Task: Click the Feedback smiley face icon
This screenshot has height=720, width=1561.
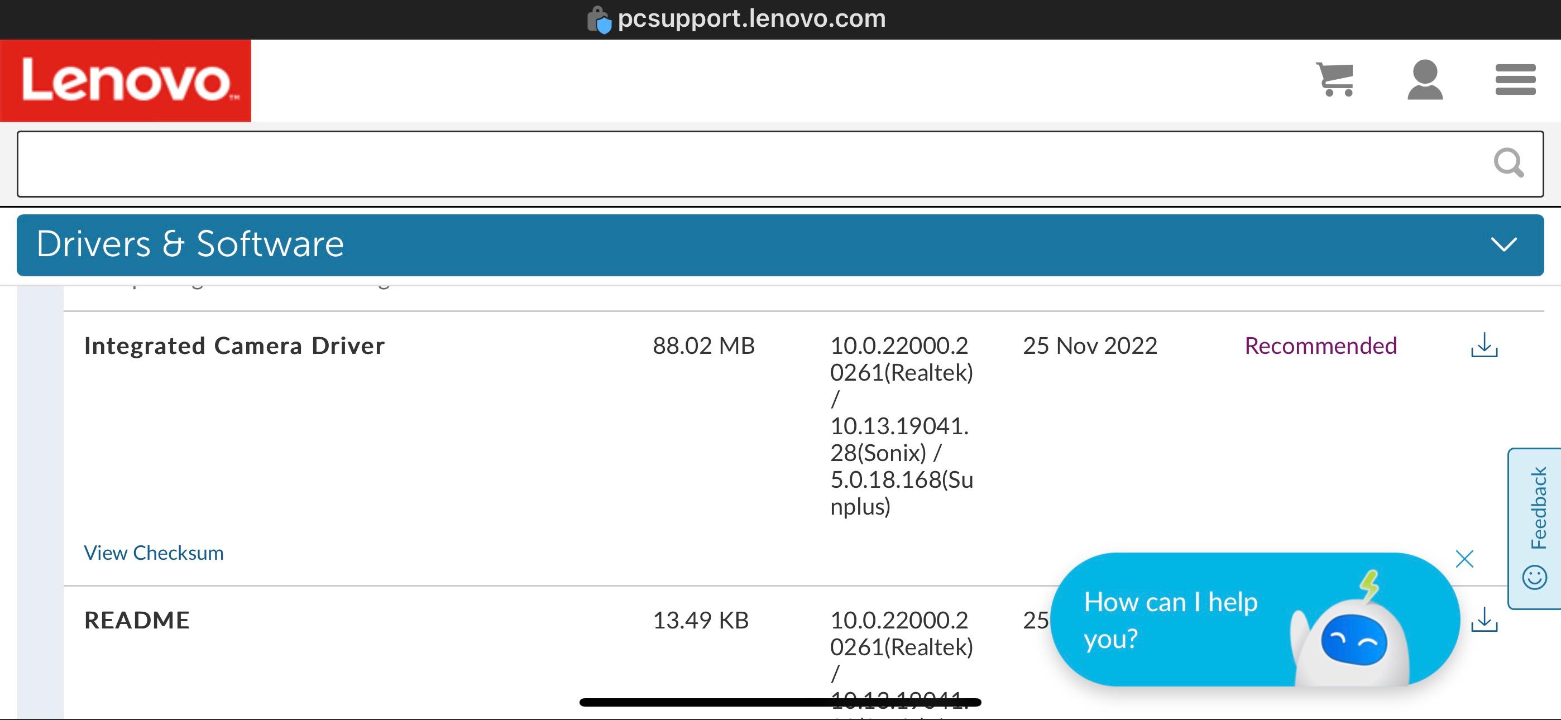Action: [1534, 577]
